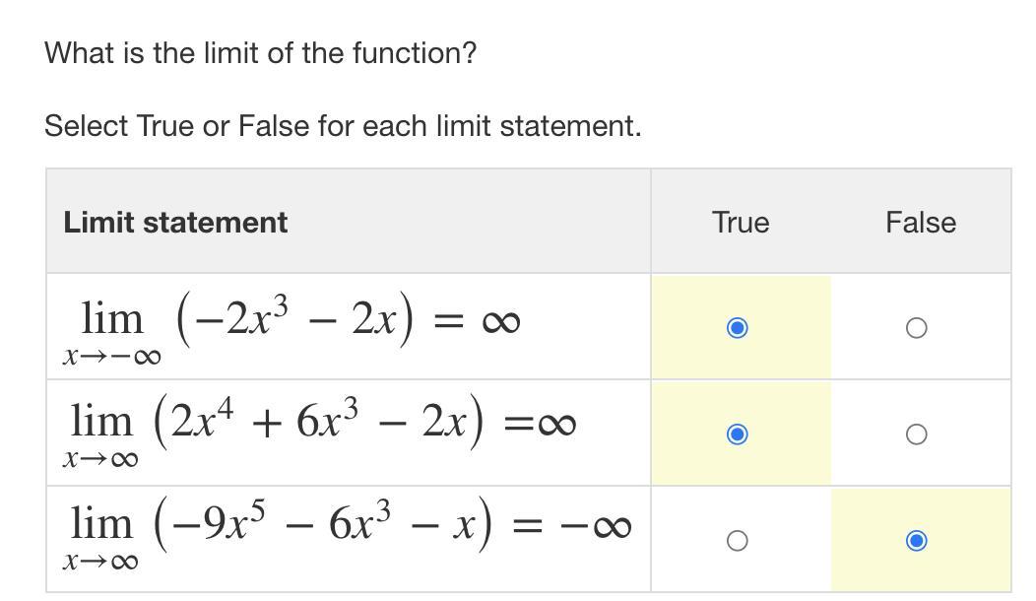Click the x→−∞ subscript in the first row
Screen dimensions: 1036x601
(x=111, y=357)
